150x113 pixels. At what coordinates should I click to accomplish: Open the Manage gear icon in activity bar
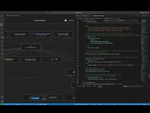pyautogui.click(x=2, y=101)
